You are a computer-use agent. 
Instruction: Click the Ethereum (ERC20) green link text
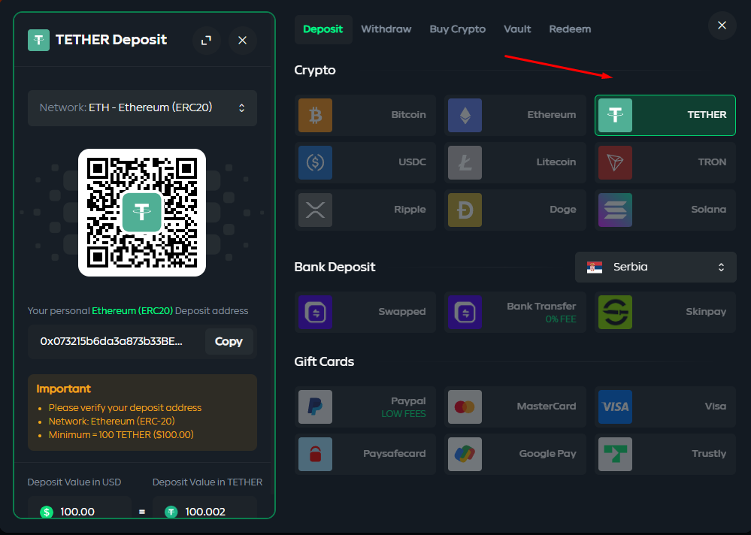tap(132, 311)
